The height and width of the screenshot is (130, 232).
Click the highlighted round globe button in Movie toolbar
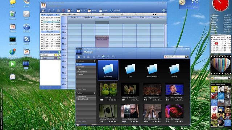point(104,57)
